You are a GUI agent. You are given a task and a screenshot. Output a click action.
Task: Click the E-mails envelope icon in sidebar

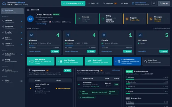pos(3,32)
